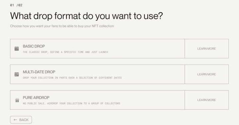Go back using the BACK label

click(x=24, y=120)
